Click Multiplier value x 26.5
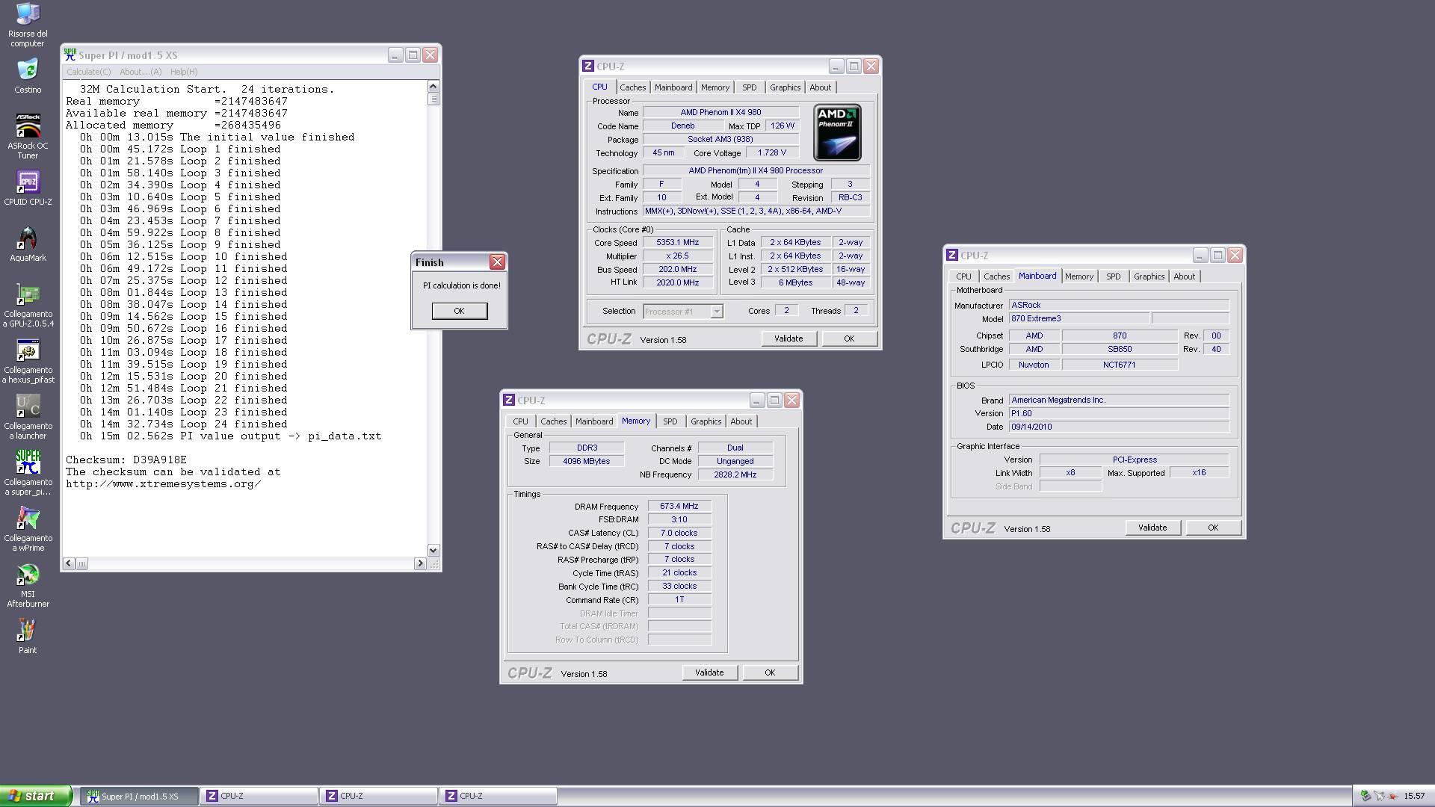Image resolution: width=1435 pixels, height=807 pixels. coord(677,256)
